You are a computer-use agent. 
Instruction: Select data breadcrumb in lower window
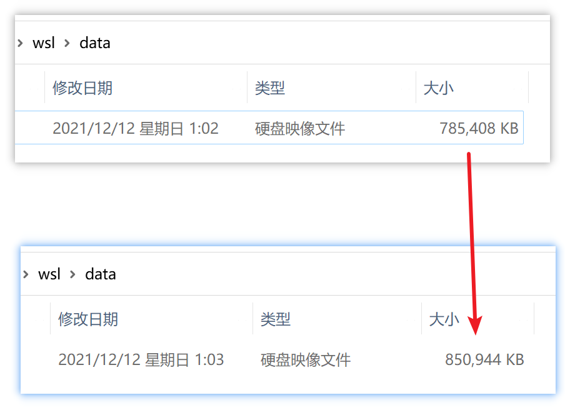[101, 274]
